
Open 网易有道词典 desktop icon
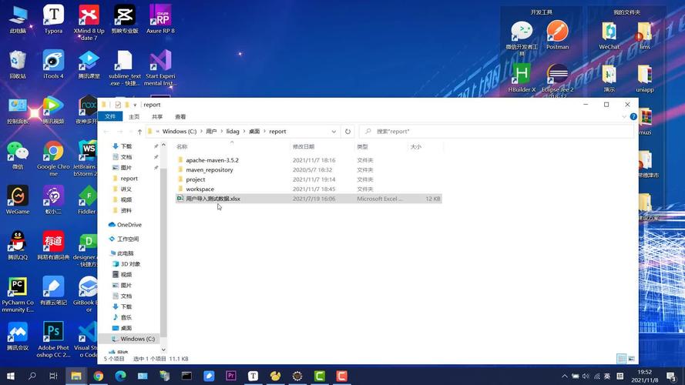coord(53,246)
